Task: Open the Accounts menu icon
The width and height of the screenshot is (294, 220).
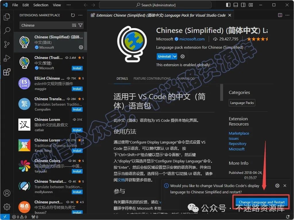Action: 7,193
